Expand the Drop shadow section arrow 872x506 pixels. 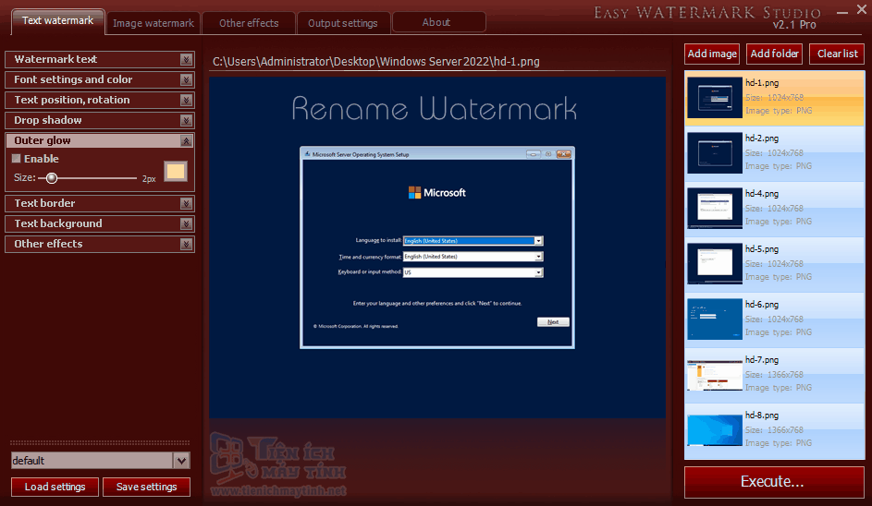click(x=186, y=121)
